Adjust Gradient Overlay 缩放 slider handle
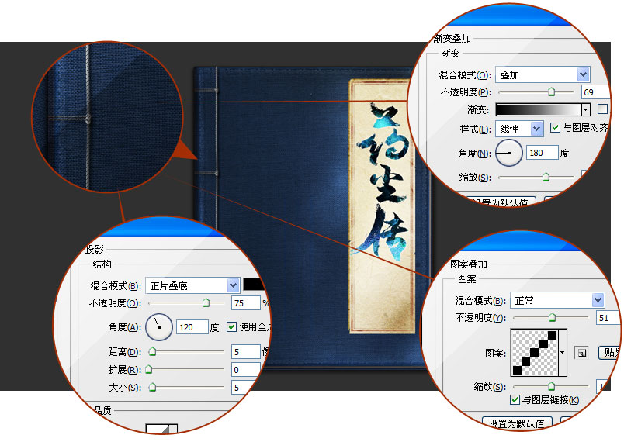Image resolution: width=624 pixels, height=442 pixels. pyautogui.click(x=546, y=177)
